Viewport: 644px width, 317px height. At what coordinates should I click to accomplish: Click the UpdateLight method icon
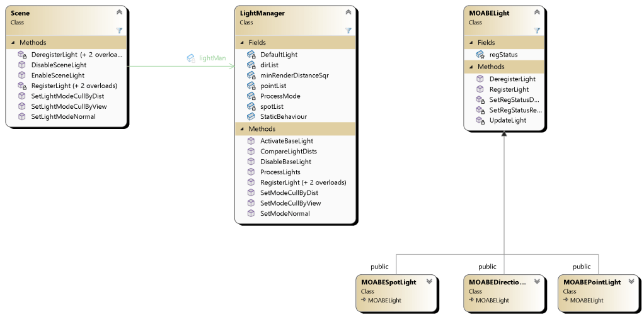(480, 121)
